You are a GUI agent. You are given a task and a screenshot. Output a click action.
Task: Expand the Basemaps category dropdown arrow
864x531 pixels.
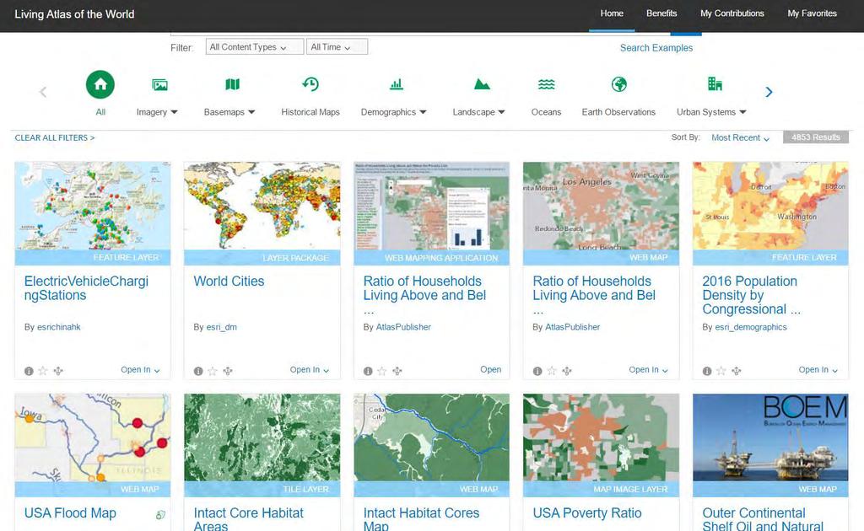(251, 112)
